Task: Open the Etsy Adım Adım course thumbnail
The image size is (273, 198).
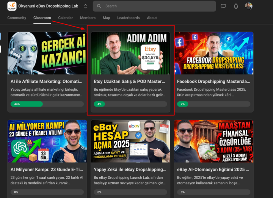Action: (130, 53)
